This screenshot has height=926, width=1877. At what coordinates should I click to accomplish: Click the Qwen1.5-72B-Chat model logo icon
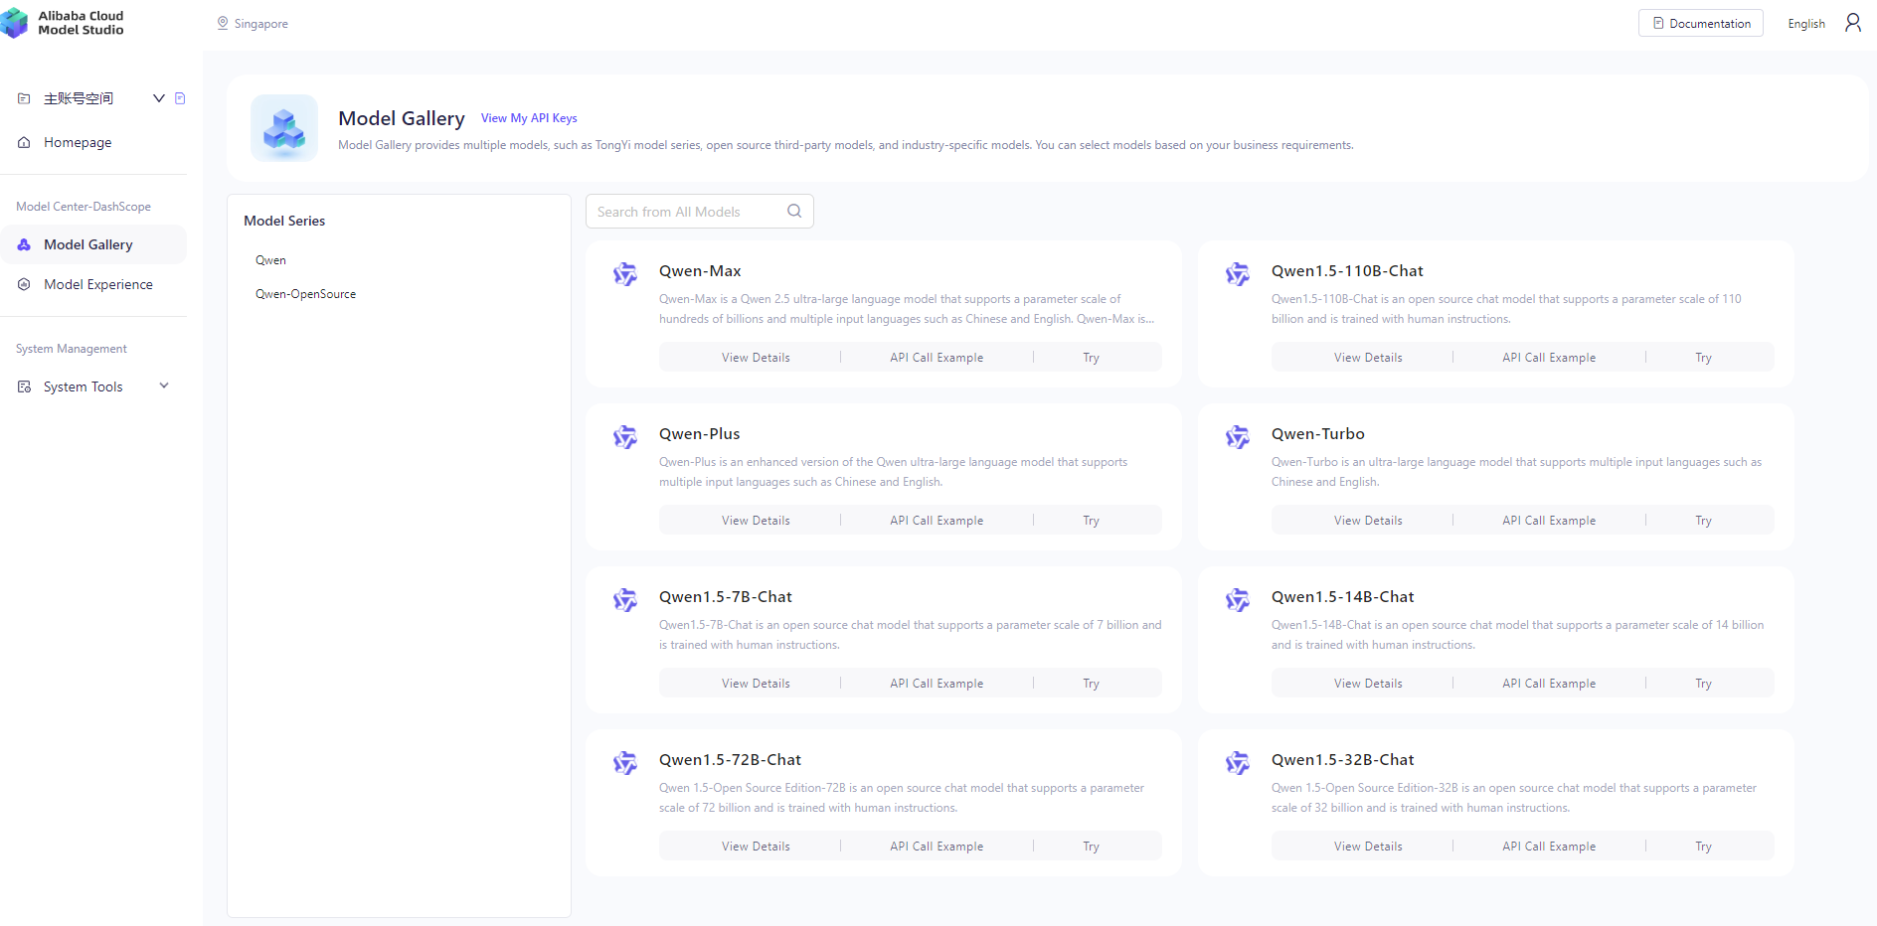click(x=625, y=762)
